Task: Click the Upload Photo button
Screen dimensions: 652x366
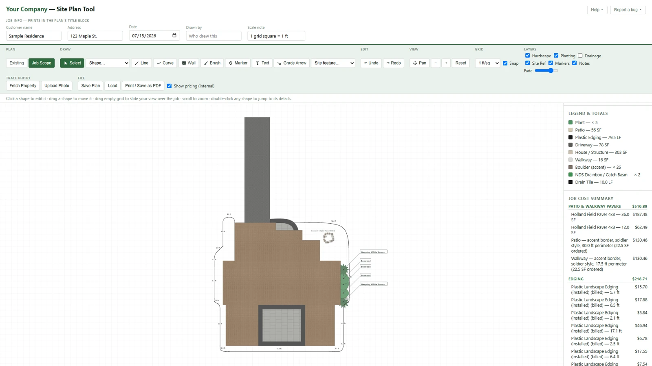Action: click(x=57, y=86)
